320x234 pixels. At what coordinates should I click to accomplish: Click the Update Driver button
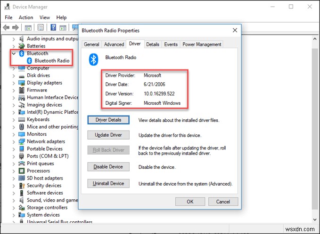[108, 135]
